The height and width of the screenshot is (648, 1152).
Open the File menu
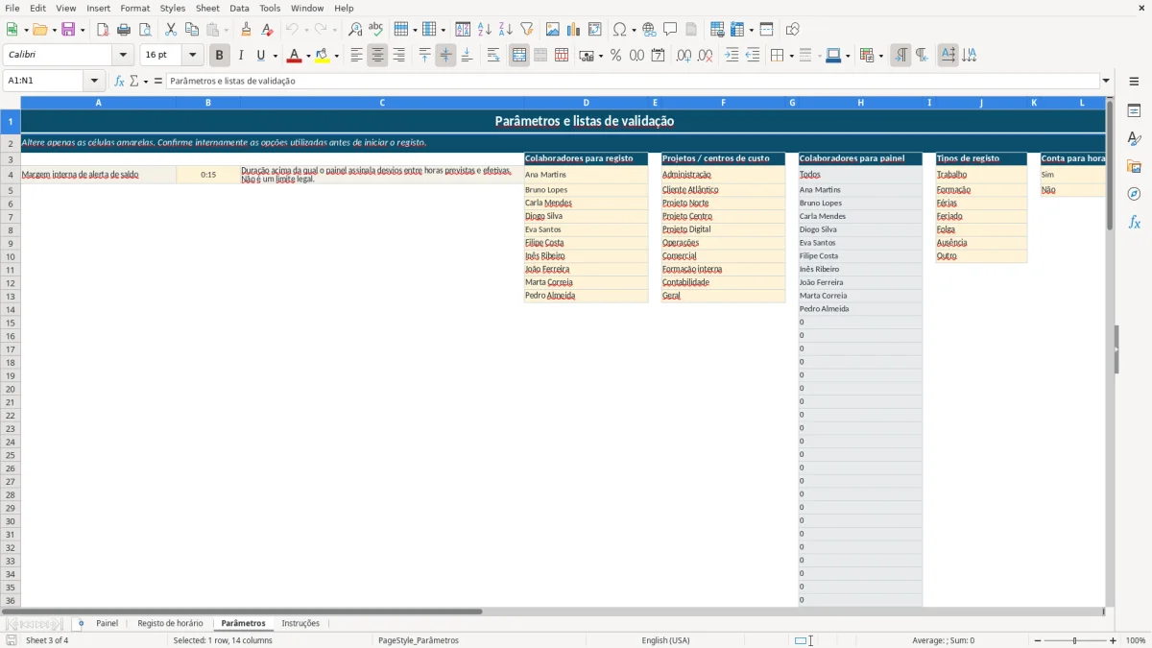[12, 8]
